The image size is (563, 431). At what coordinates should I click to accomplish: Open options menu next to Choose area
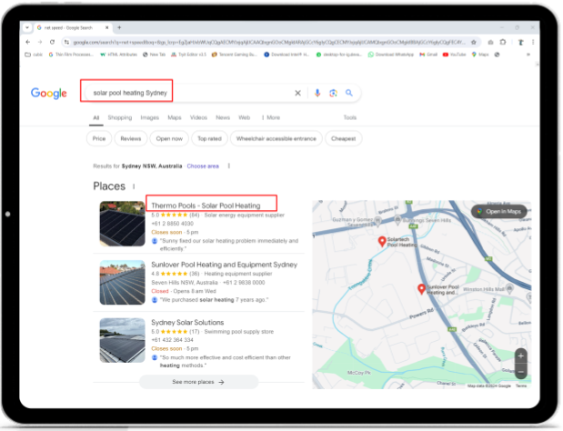point(229,166)
